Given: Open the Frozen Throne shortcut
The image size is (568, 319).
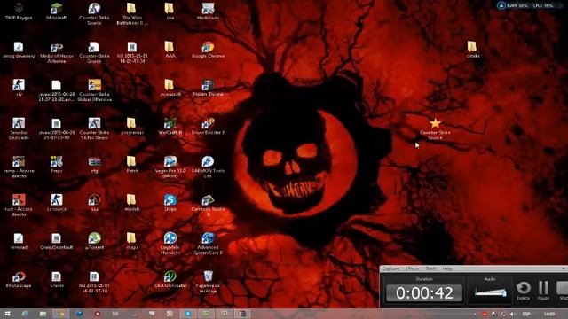Looking at the screenshot, I should [208, 88].
